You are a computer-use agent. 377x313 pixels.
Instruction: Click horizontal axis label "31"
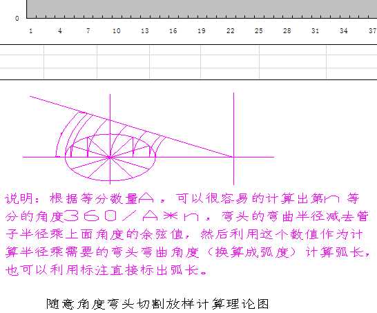316,31
